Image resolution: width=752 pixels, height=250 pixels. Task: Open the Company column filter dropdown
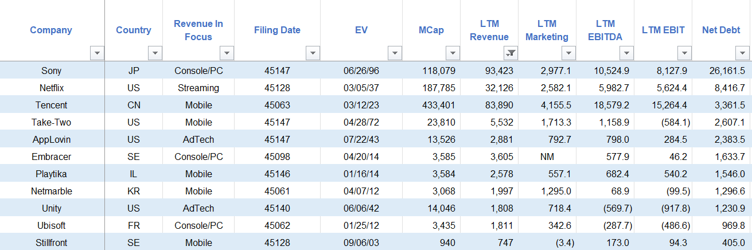pos(98,53)
